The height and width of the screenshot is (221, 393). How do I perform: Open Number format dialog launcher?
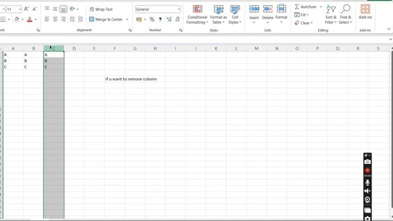click(181, 30)
